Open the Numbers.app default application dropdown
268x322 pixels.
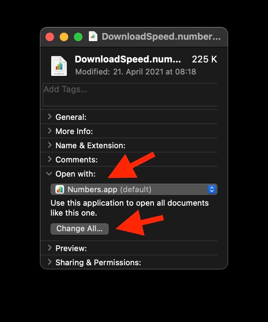tap(134, 190)
